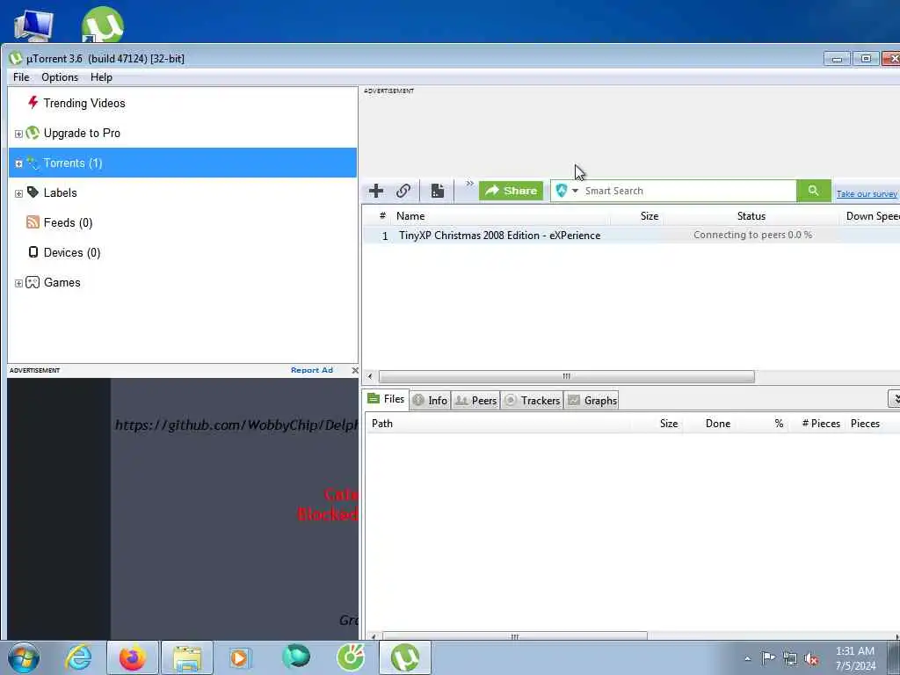Image resolution: width=900 pixels, height=675 pixels.
Task: Select Torrents (1) in the sidebar
Action: tap(183, 163)
